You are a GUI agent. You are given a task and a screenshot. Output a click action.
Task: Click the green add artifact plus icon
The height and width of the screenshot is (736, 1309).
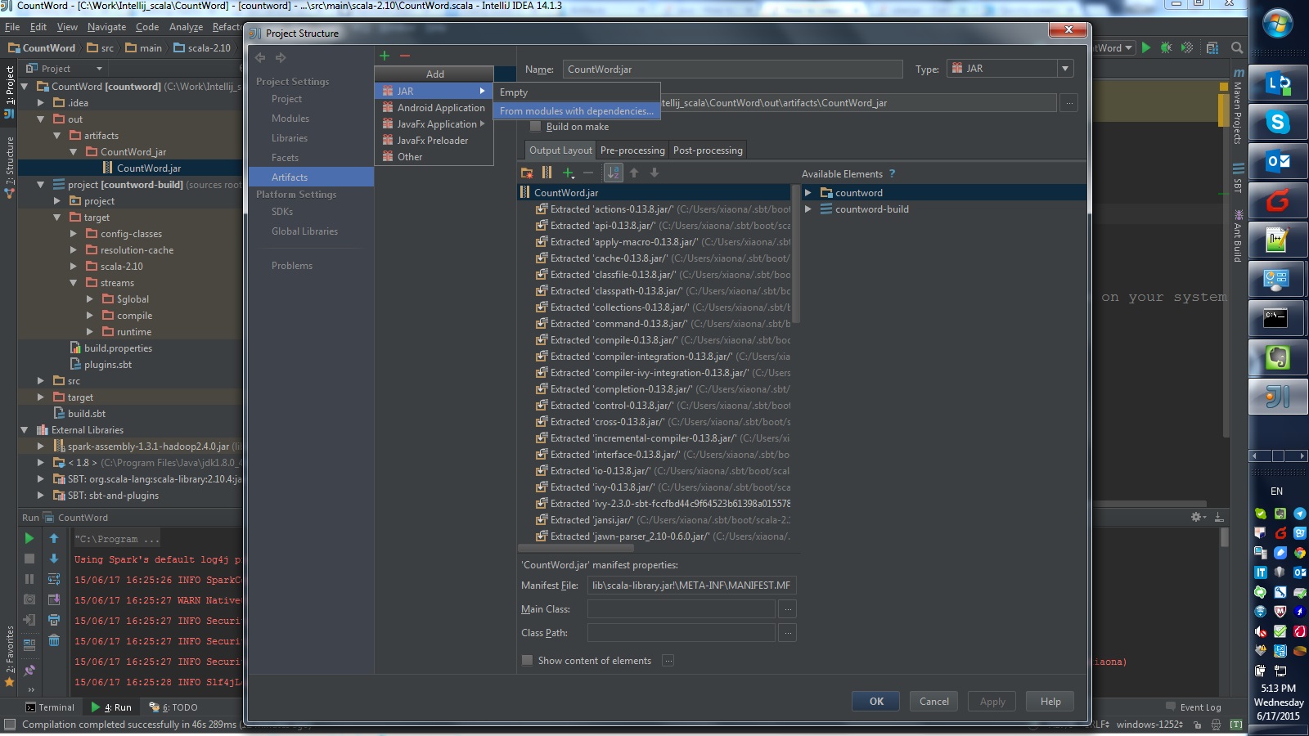(x=385, y=56)
